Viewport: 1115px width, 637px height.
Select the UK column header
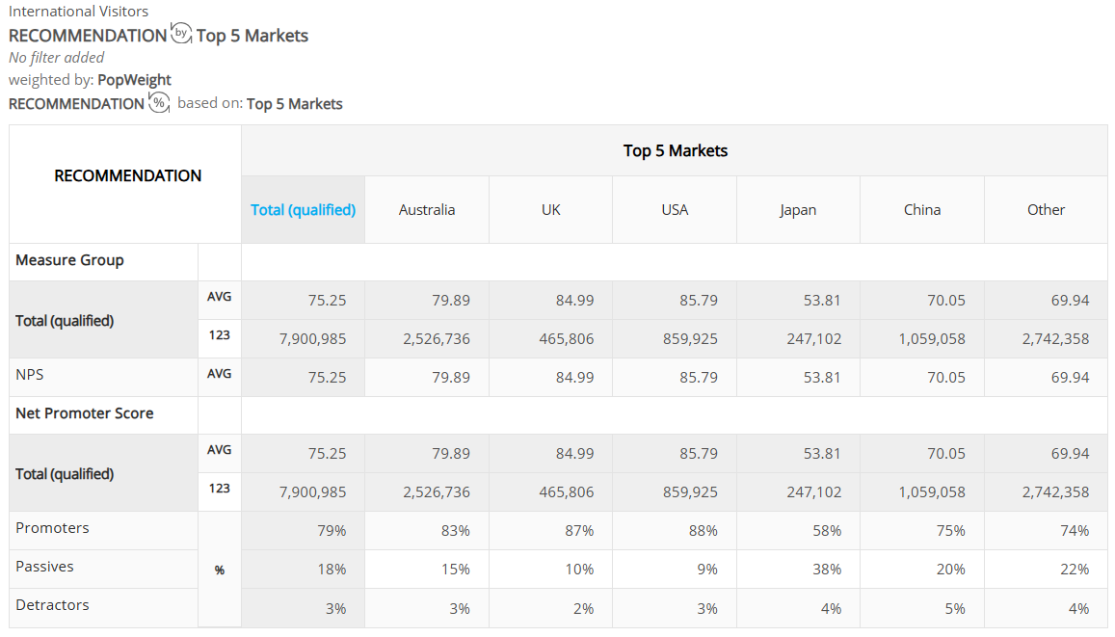(550, 210)
